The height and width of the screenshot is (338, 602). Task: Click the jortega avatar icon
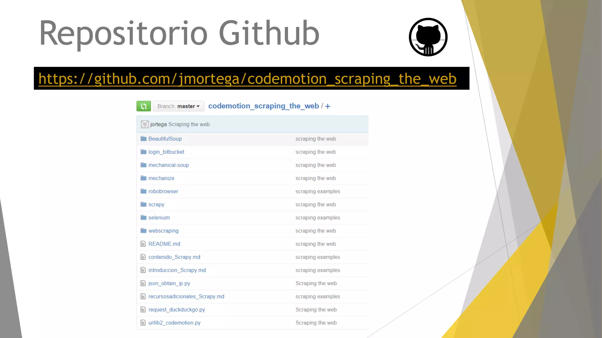click(x=145, y=124)
